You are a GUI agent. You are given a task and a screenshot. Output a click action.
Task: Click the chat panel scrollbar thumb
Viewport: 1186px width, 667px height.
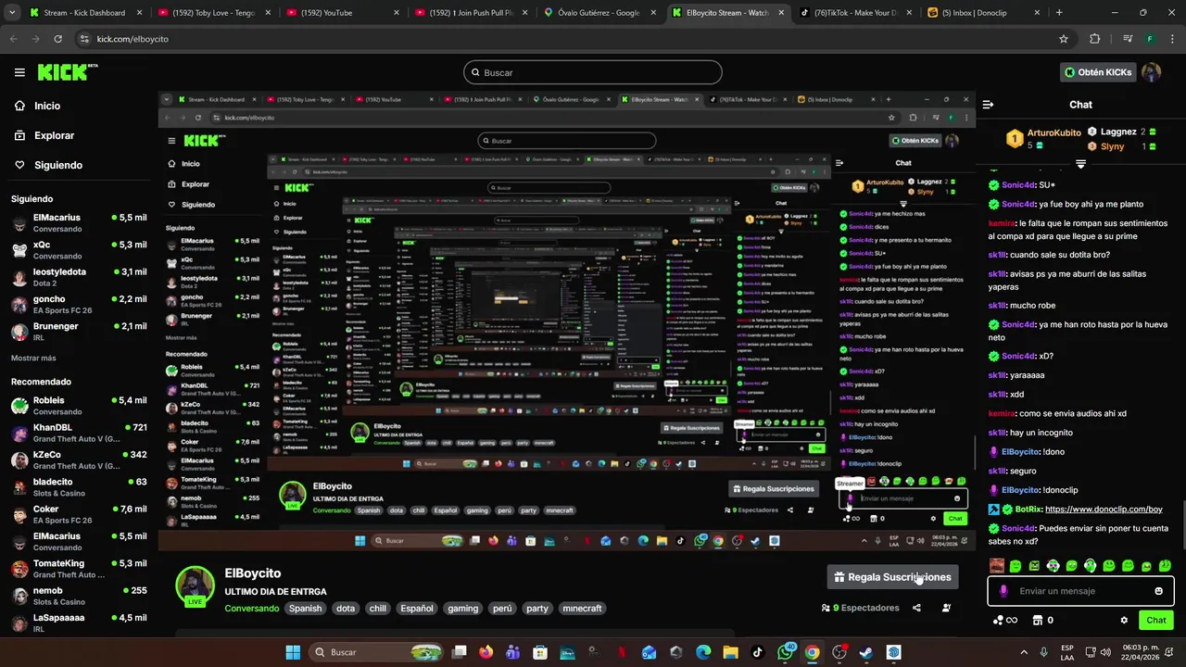[1183, 523]
